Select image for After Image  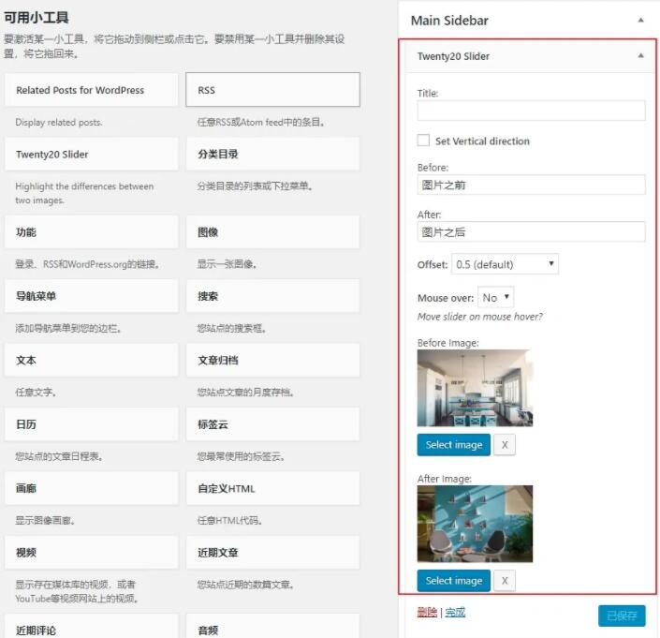[454, 581]
